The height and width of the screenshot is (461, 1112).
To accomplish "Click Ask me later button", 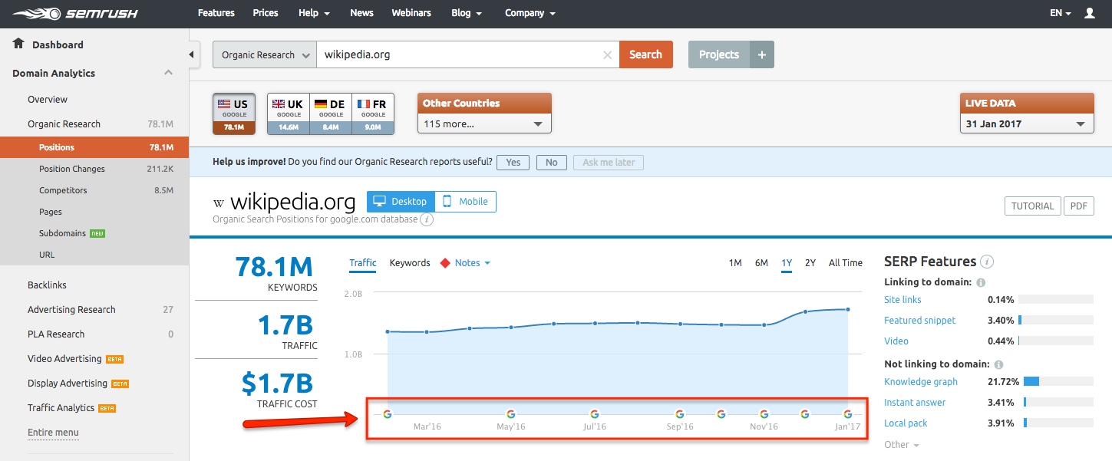I will point(609,163).
